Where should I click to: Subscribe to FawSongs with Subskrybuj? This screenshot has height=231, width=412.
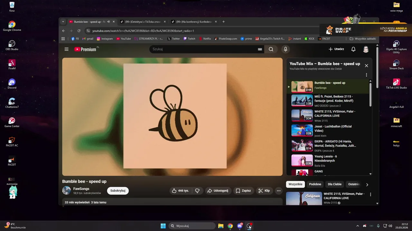[x=118, y=191]
